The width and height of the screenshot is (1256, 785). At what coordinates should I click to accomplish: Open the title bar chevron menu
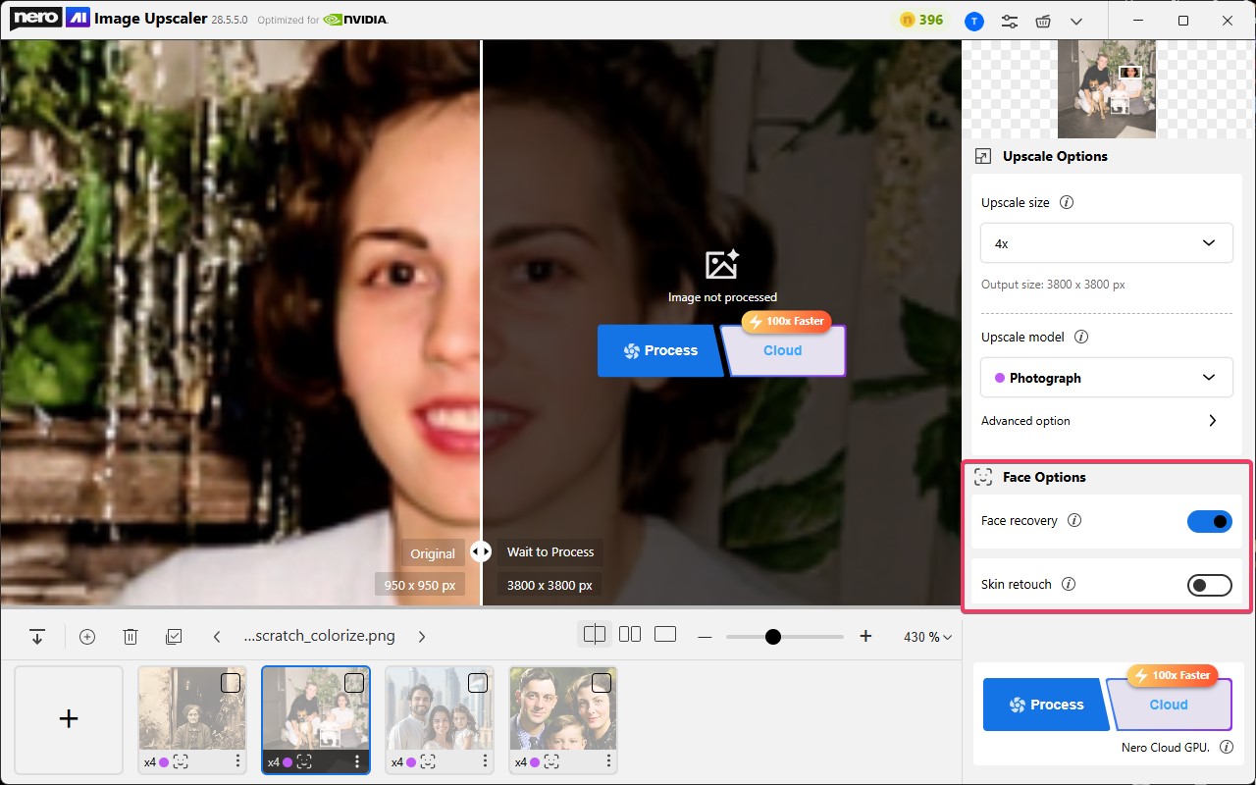[1076, 21]
